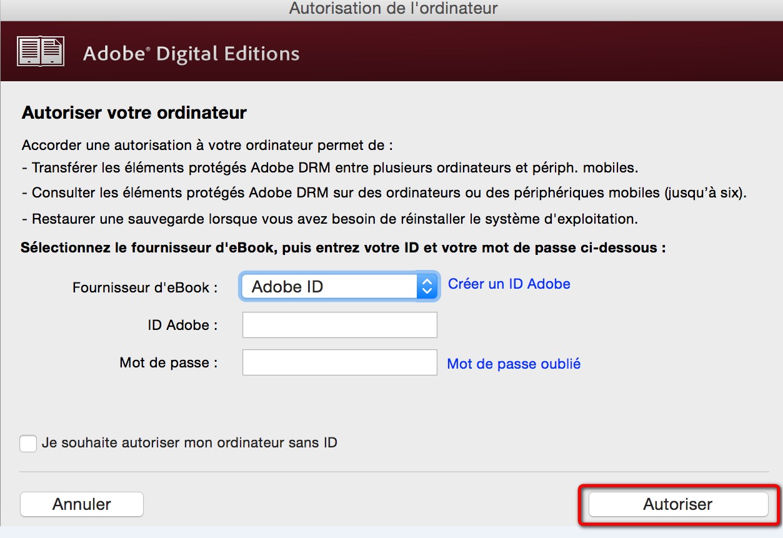Viewport: 783px width, 538px height.
Task: Click the line starting with "Transférer les éléments protégés"
Action: [x=334, y=168]
